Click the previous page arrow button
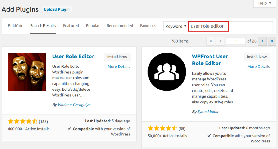 220,41
